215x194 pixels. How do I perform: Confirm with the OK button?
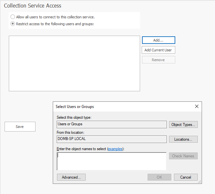click(x=159, y=177)
